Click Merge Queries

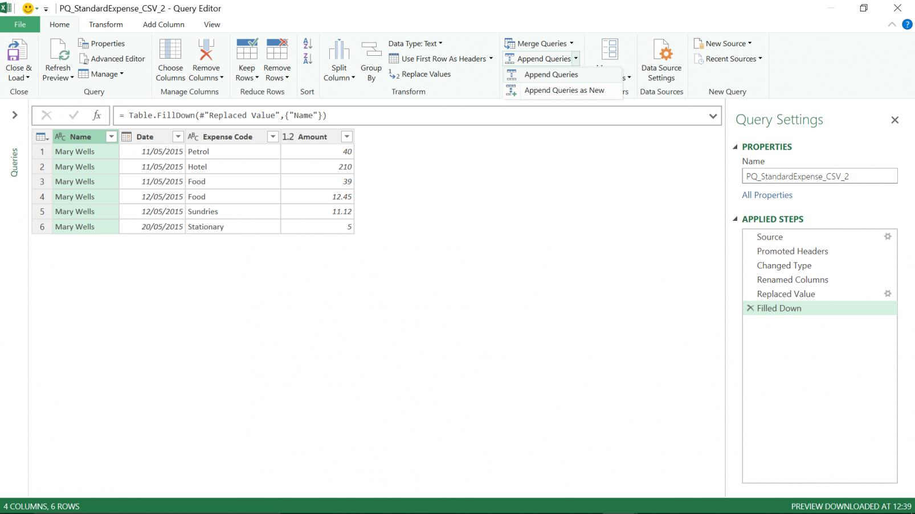(539, 43)
